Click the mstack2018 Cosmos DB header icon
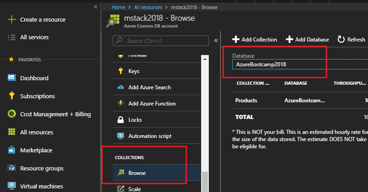Screen dimensions: 368x192 pyautogui.click(x=113, y=21)
